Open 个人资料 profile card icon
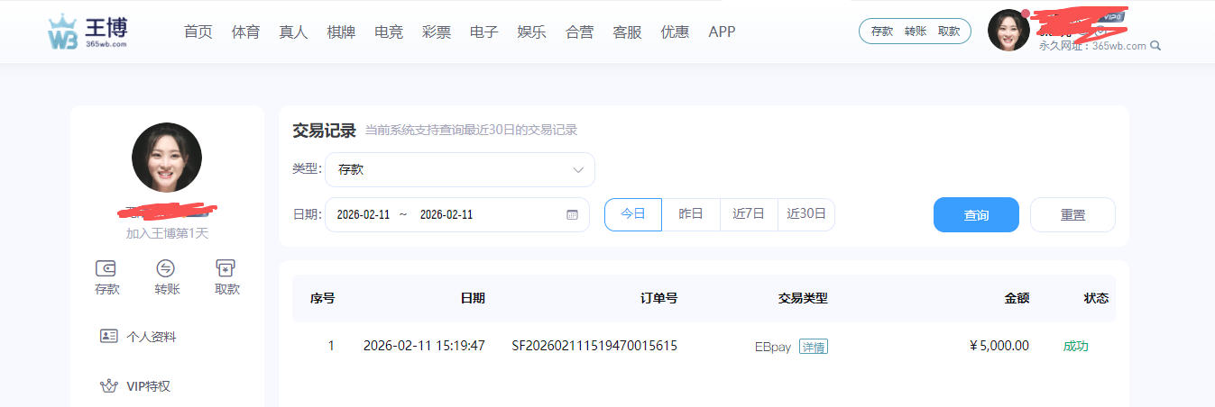 point(109,336)
